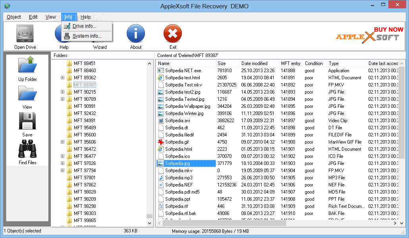
Task: Click the folder tree scroll down arrow
Action: tap(149, 223)
